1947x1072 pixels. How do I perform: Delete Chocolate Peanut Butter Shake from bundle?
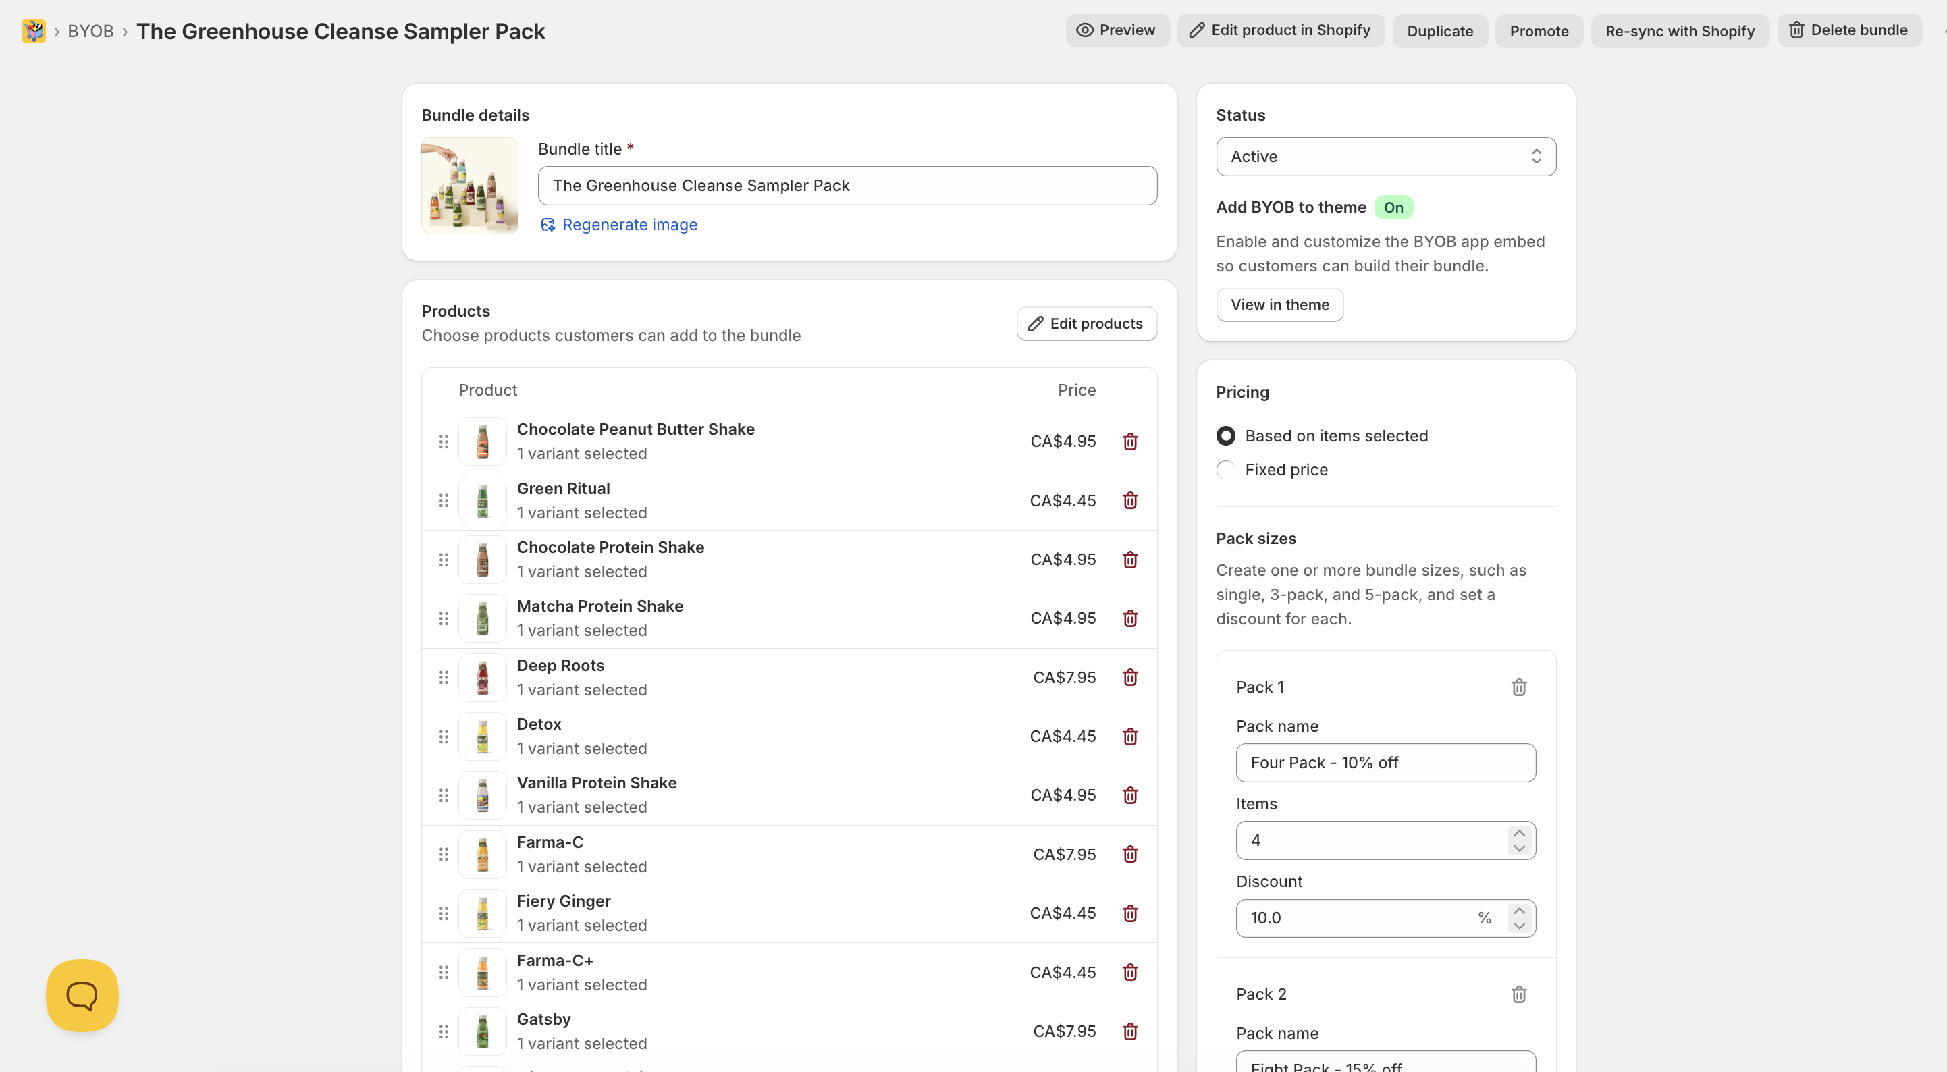(1130, 441)
